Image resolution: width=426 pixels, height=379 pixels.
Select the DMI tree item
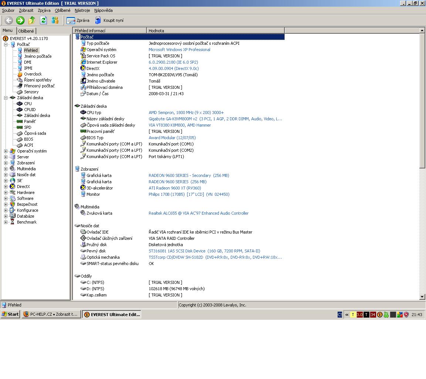click(28, 62)
